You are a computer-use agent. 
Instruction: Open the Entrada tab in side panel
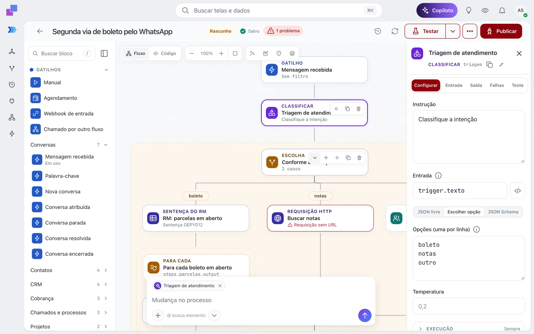click(x=454, y=85)
